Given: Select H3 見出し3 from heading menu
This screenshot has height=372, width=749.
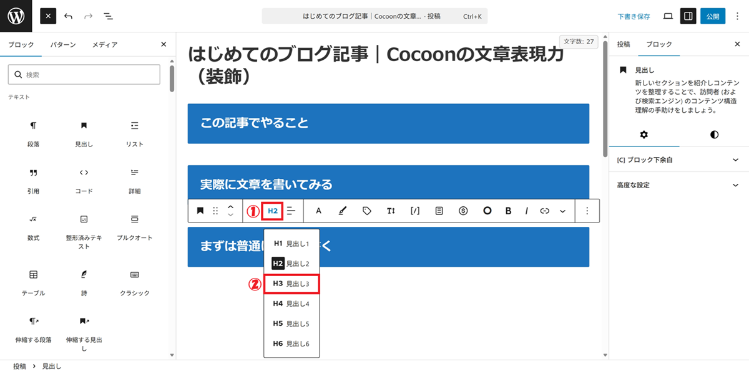Looking at the screenshot, I should coord(291,284).
